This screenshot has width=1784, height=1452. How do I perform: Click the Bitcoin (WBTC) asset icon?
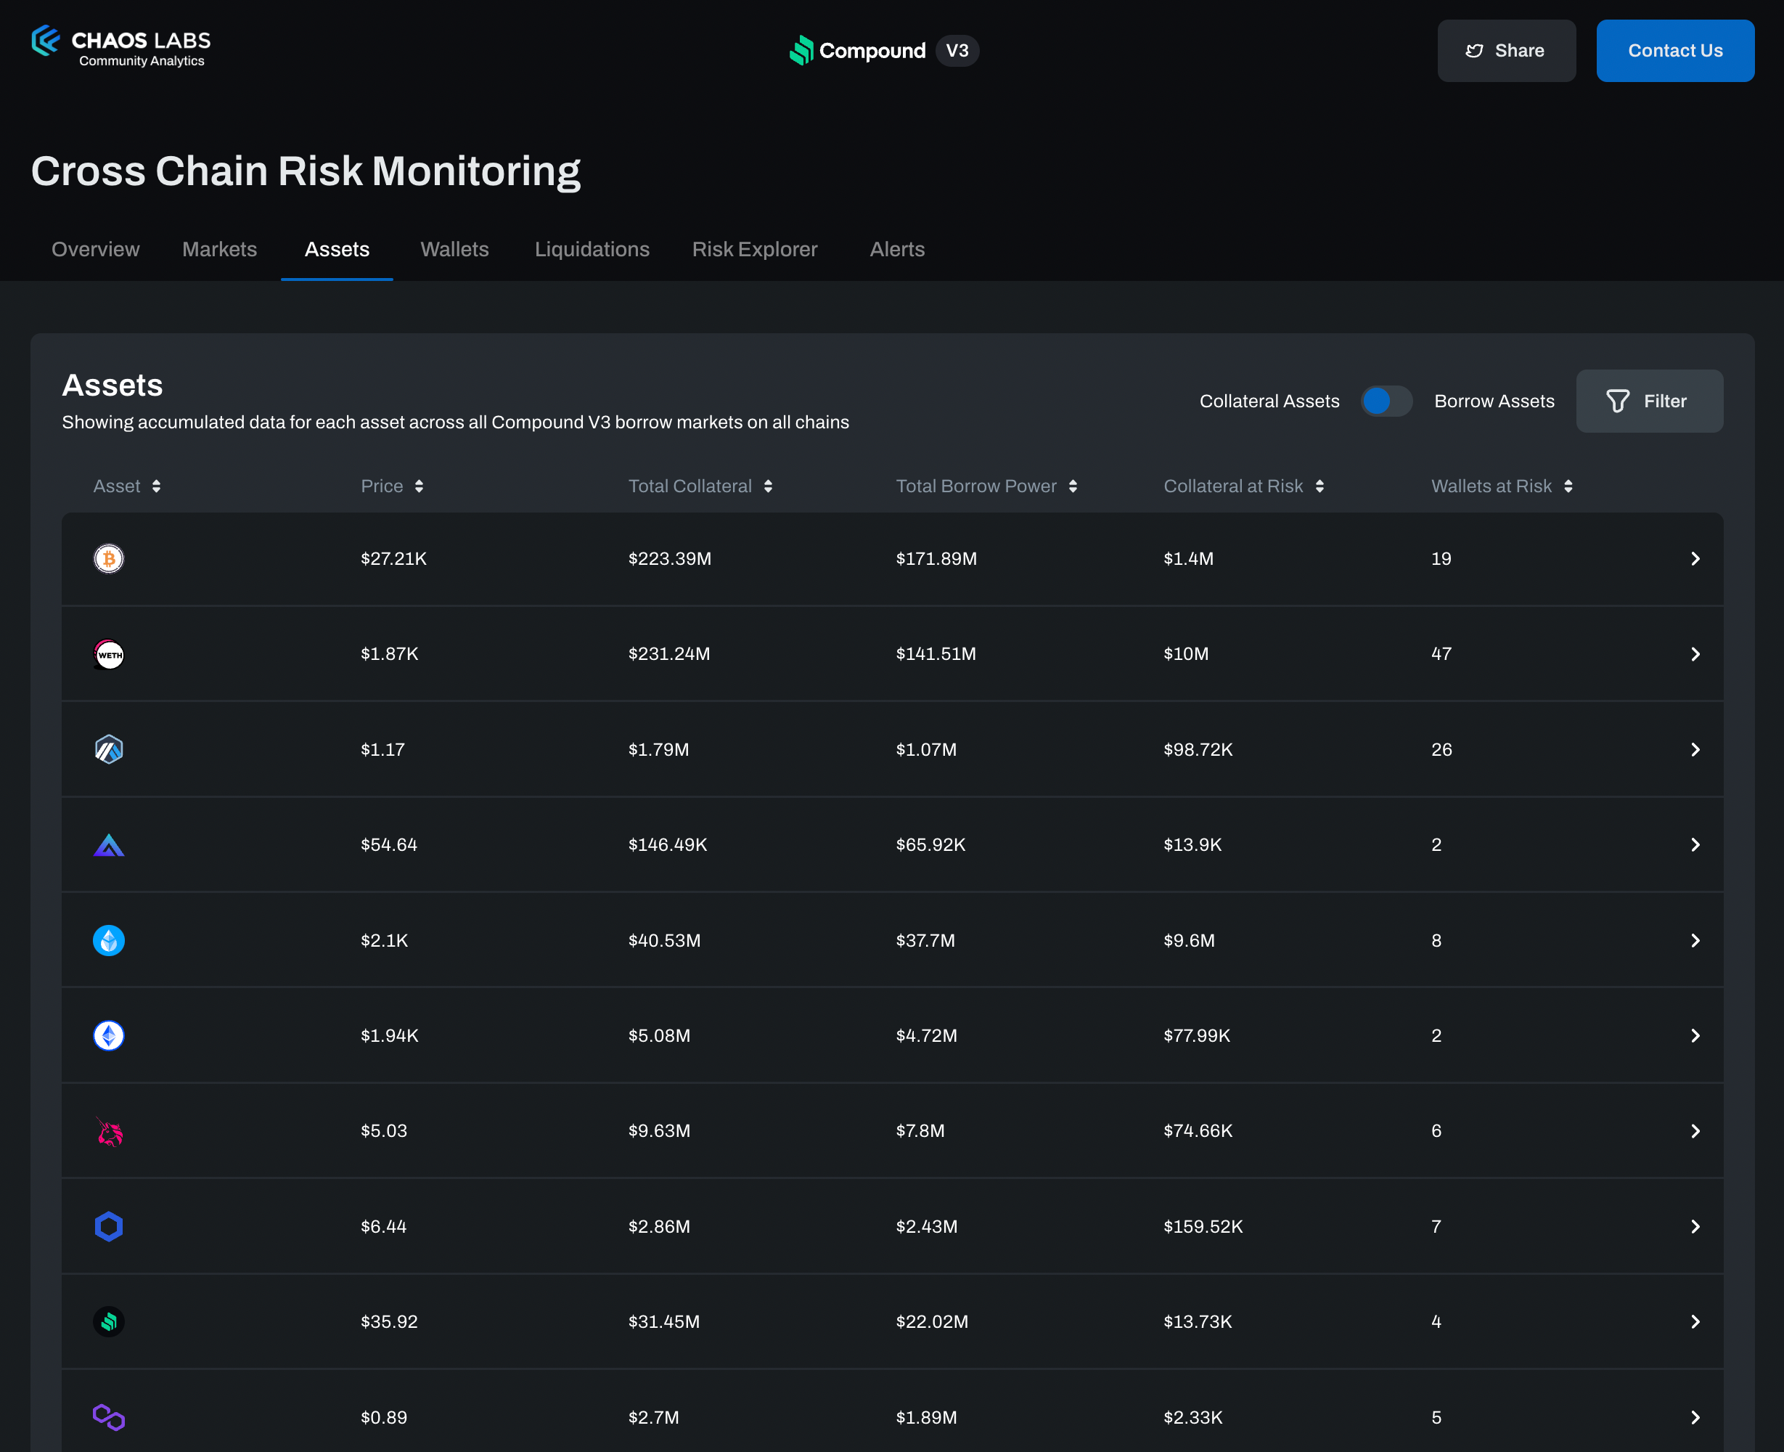[109, 559]
